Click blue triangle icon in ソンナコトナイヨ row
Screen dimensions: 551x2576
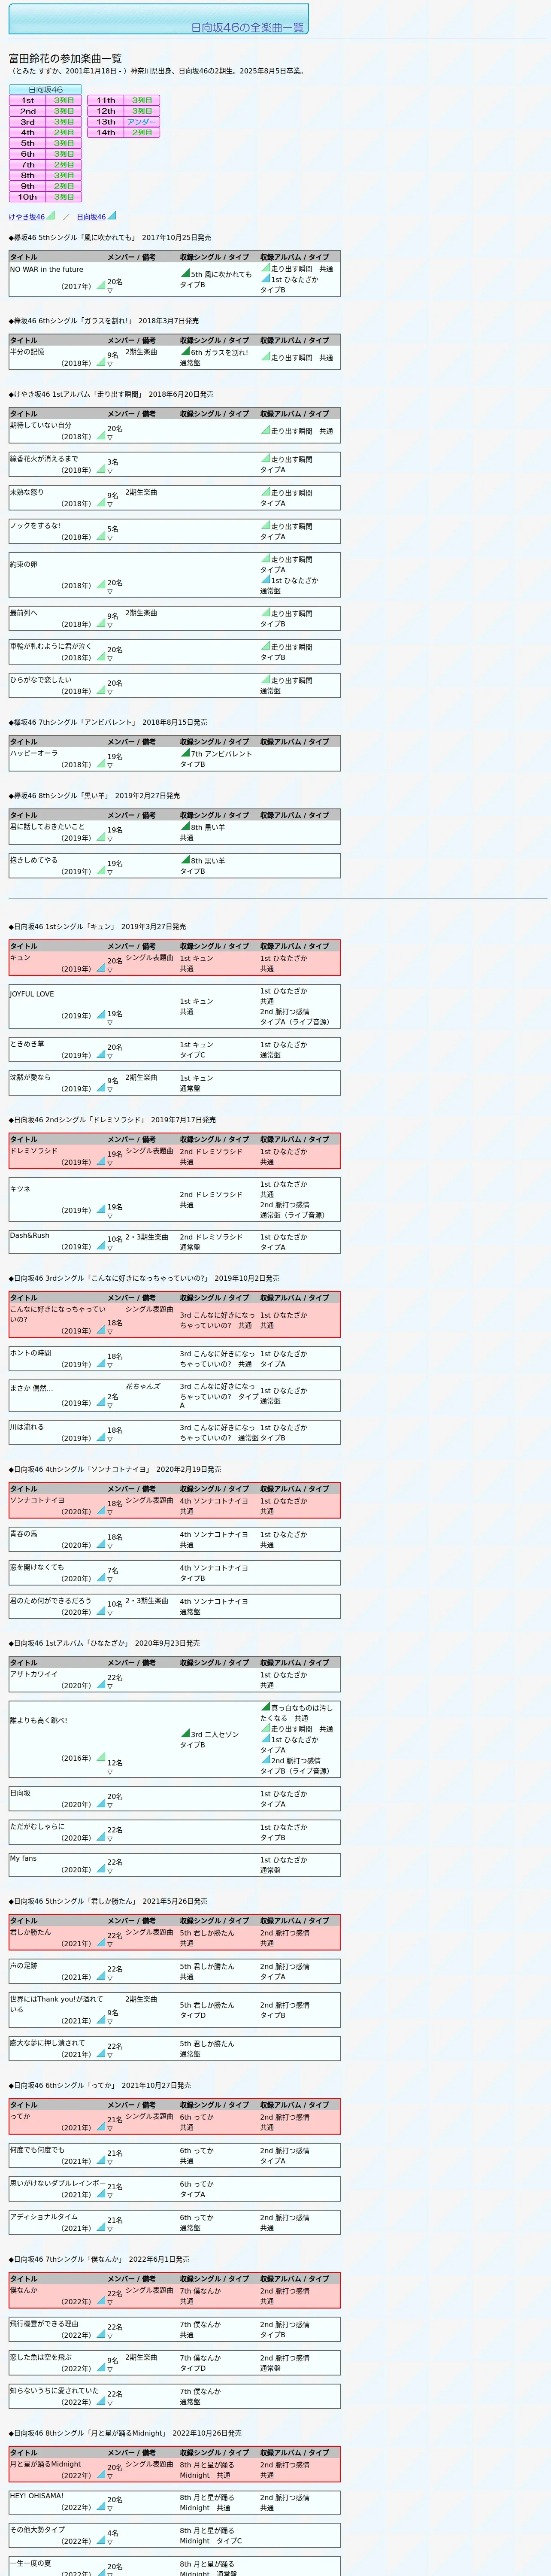tap(101, 1511)
